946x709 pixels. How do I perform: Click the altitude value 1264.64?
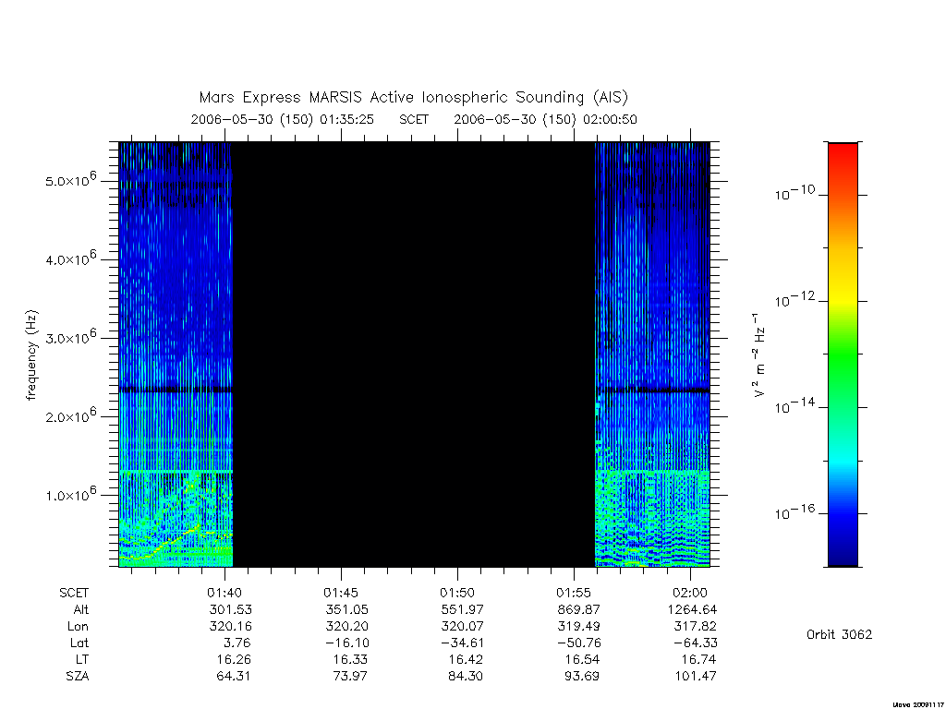tap(692, 609)
